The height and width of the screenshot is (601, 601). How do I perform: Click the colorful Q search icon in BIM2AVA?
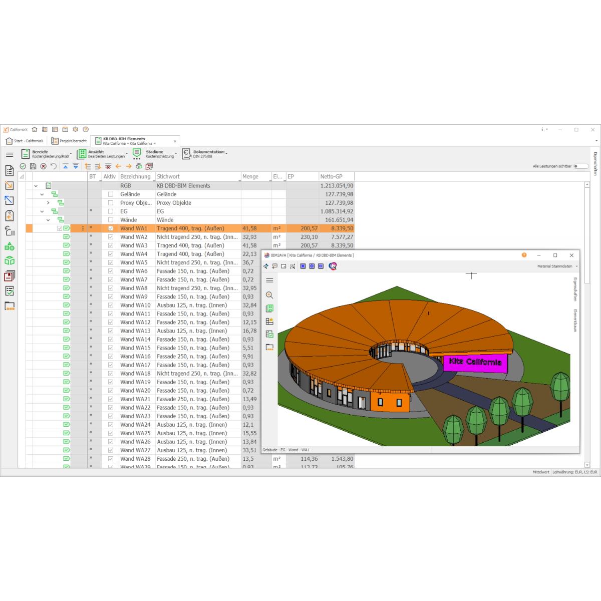(333, 266)
